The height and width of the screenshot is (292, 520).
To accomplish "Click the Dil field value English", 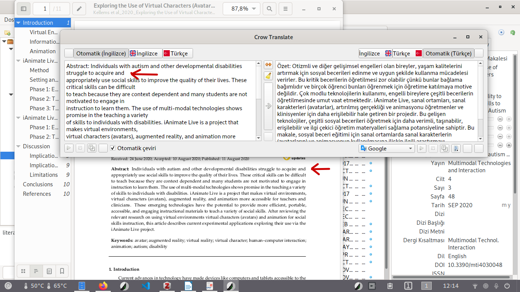I will [457, 256].
